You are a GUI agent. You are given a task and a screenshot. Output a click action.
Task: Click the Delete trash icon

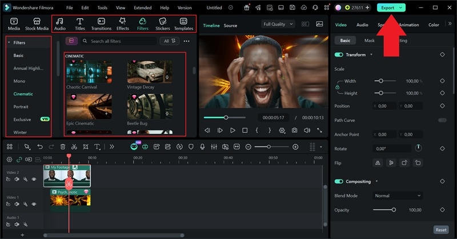(x=63, y=147)
